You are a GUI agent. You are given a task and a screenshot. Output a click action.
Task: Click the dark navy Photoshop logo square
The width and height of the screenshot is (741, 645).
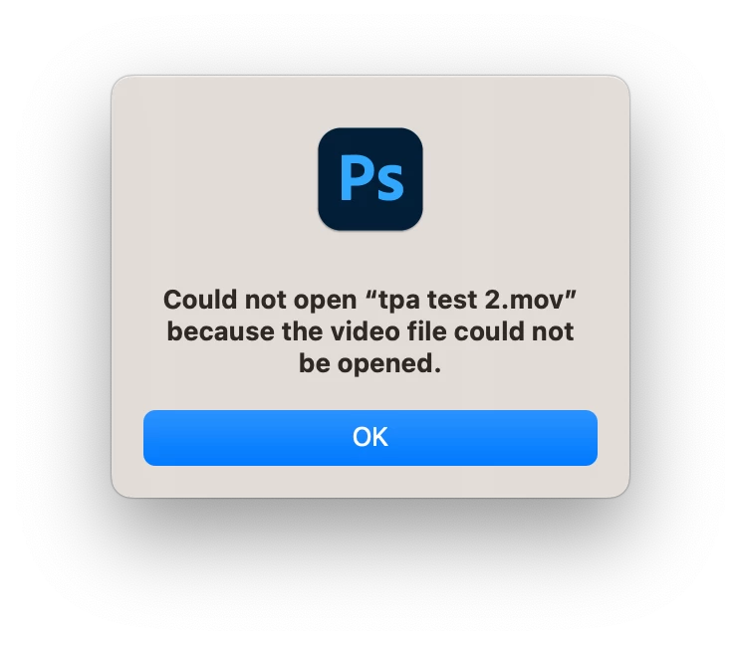tap(370, 179)
